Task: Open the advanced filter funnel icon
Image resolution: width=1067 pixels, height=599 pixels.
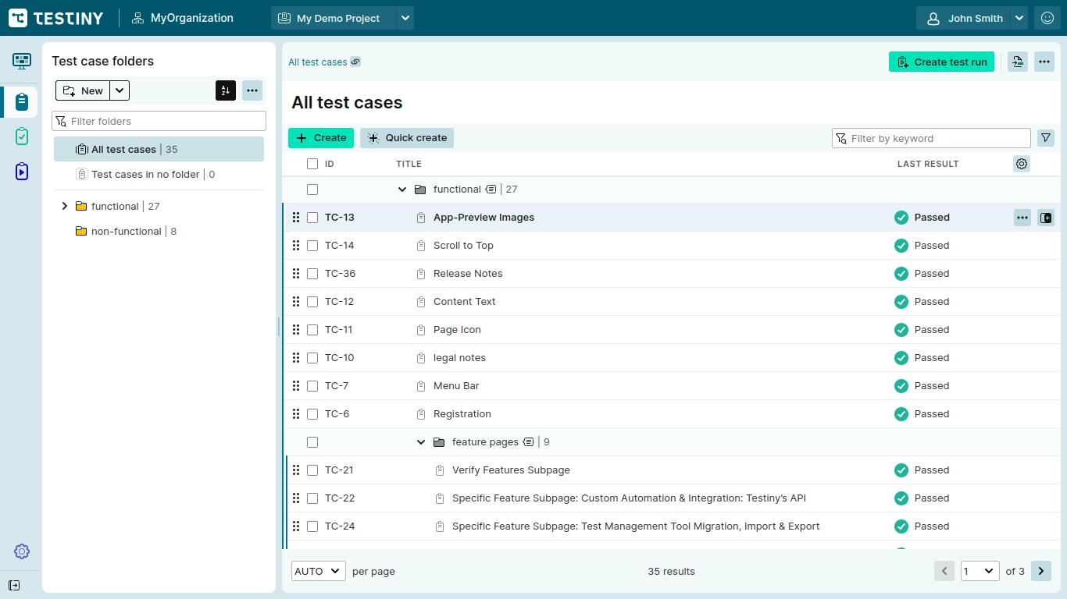Action: click(x=1046, y=138)
